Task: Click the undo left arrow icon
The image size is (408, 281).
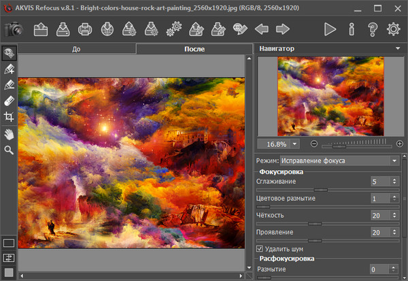Action: tap(260, 29)
